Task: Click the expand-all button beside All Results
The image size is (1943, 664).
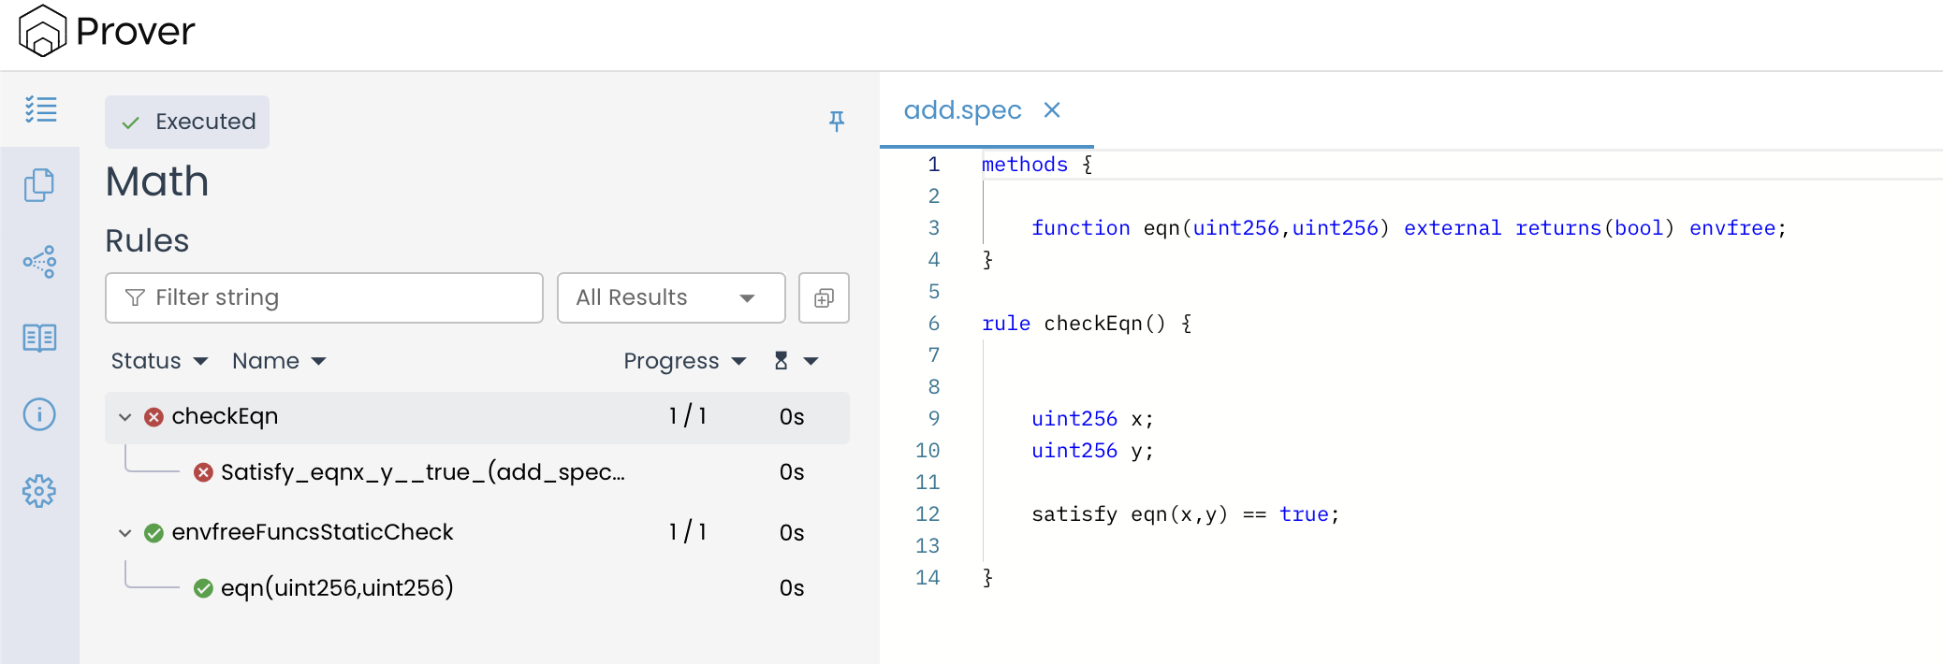Action: [x=824, y=298]
